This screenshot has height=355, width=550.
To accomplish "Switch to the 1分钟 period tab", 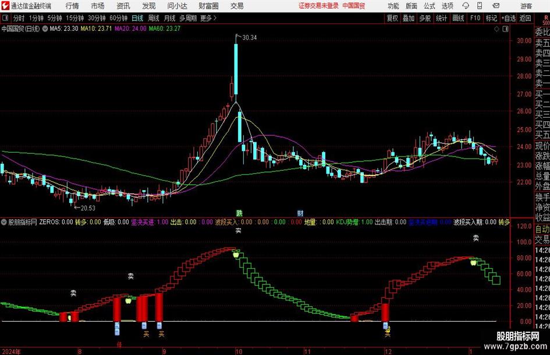I will tap(36, 18).
